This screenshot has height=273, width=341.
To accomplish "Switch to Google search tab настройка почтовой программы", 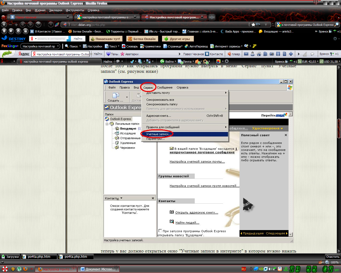I will pyautogui.click(x=107, y=17).
